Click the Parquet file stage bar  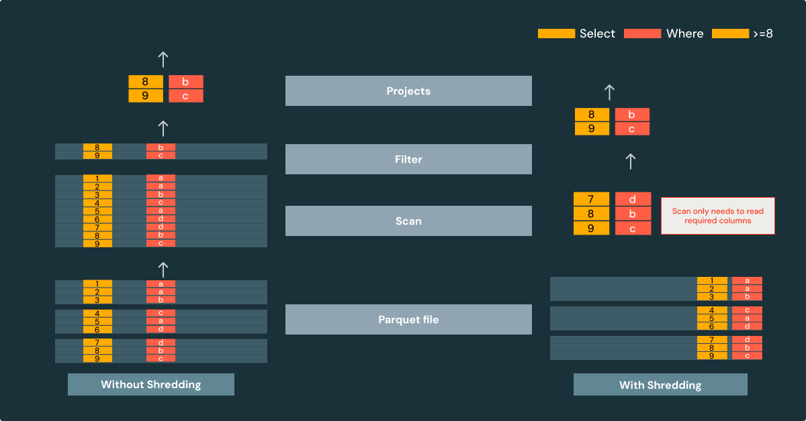pyautogui.click(x=408, y=319)
